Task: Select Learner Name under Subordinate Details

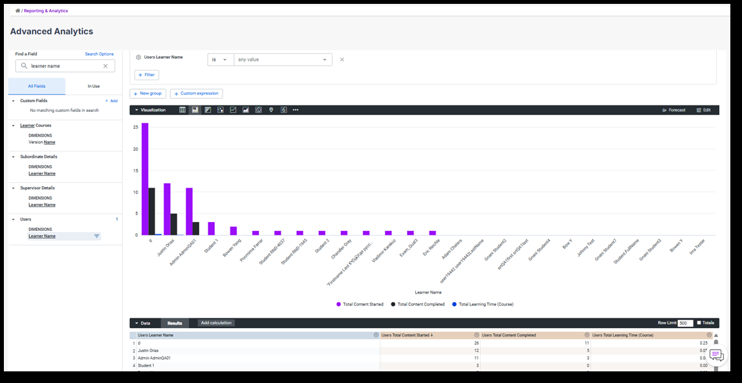Action: tap(41, 173)
